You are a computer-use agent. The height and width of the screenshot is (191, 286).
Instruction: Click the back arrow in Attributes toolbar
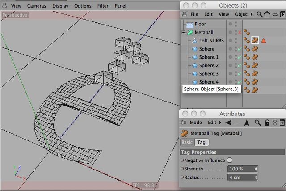tap(228, 123)
